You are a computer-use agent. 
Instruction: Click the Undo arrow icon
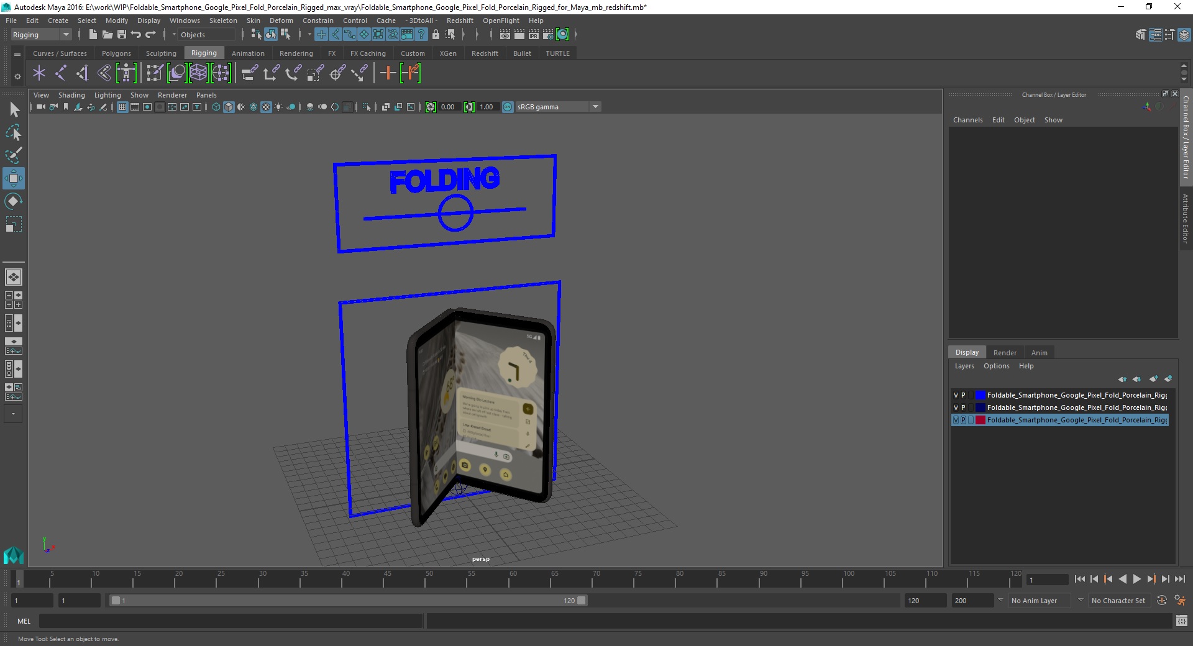tap(136, 35)
